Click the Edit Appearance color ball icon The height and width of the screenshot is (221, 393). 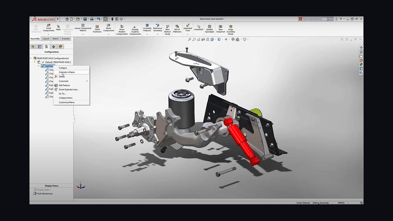click(x=233, y=39)
